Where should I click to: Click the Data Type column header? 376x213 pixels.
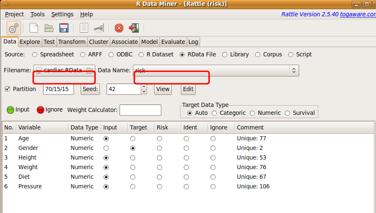[x=84, y=127]
